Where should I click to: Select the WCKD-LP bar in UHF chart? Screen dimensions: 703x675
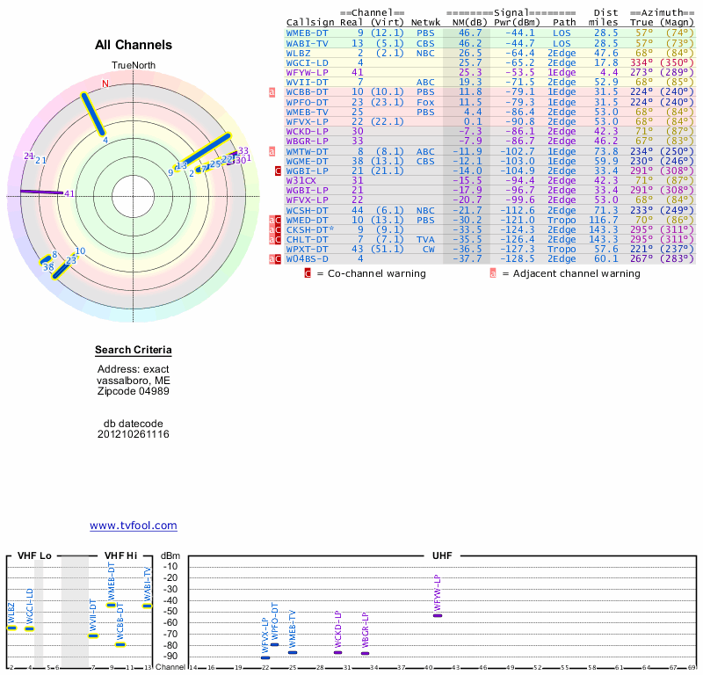coord(337,651)
